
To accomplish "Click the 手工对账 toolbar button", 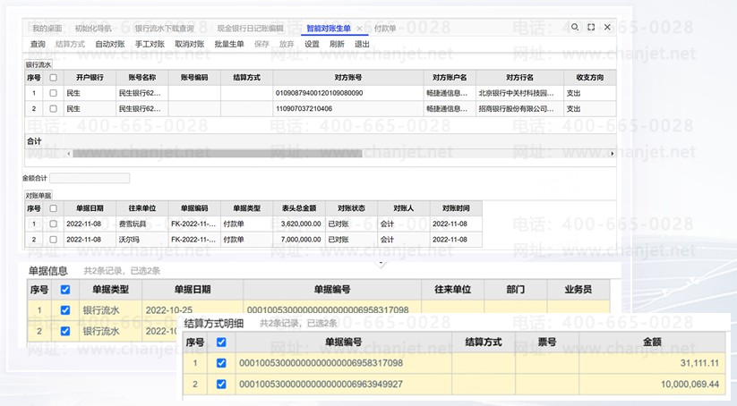I will coord(150,44).
